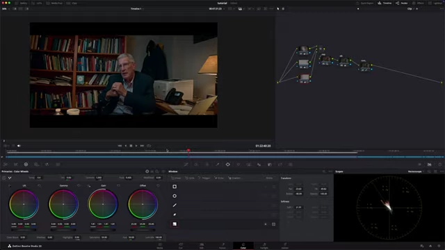This screenshot has width=445, height=250.
Task: Toggle the Gallery panel
Action: pyautogui.click(x=22, y=3)
